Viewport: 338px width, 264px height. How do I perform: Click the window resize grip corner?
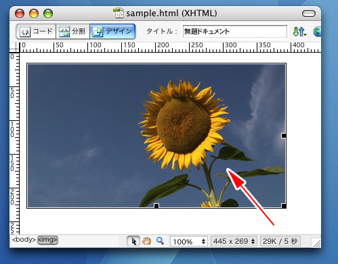(x=316, y=243)
